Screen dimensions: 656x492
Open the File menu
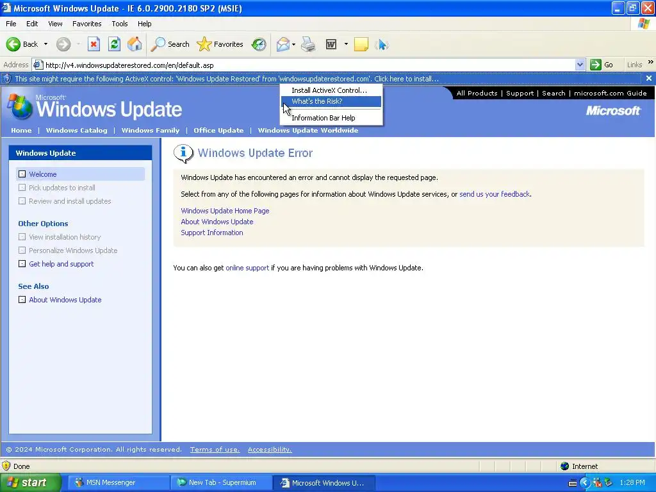(11, 24)
